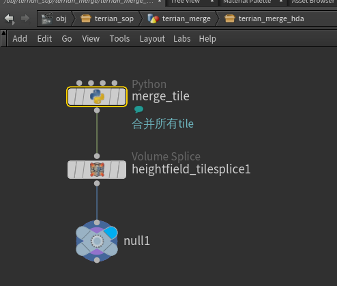
Task: Go back with the left arrow icon
Action: pos(10,19)
